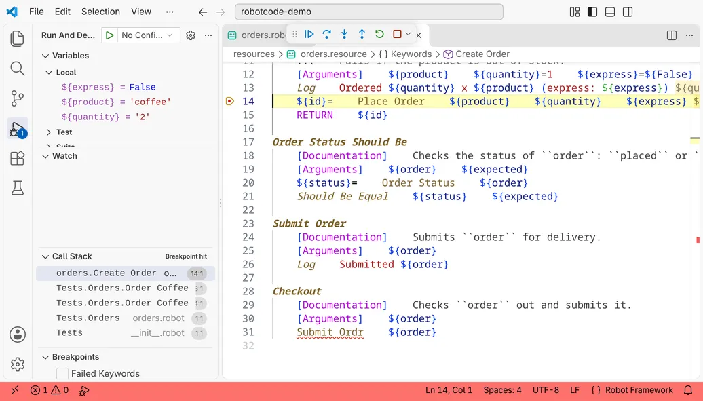Open the Extensions view
The image size is (703, 401).
tap(18, 158)
